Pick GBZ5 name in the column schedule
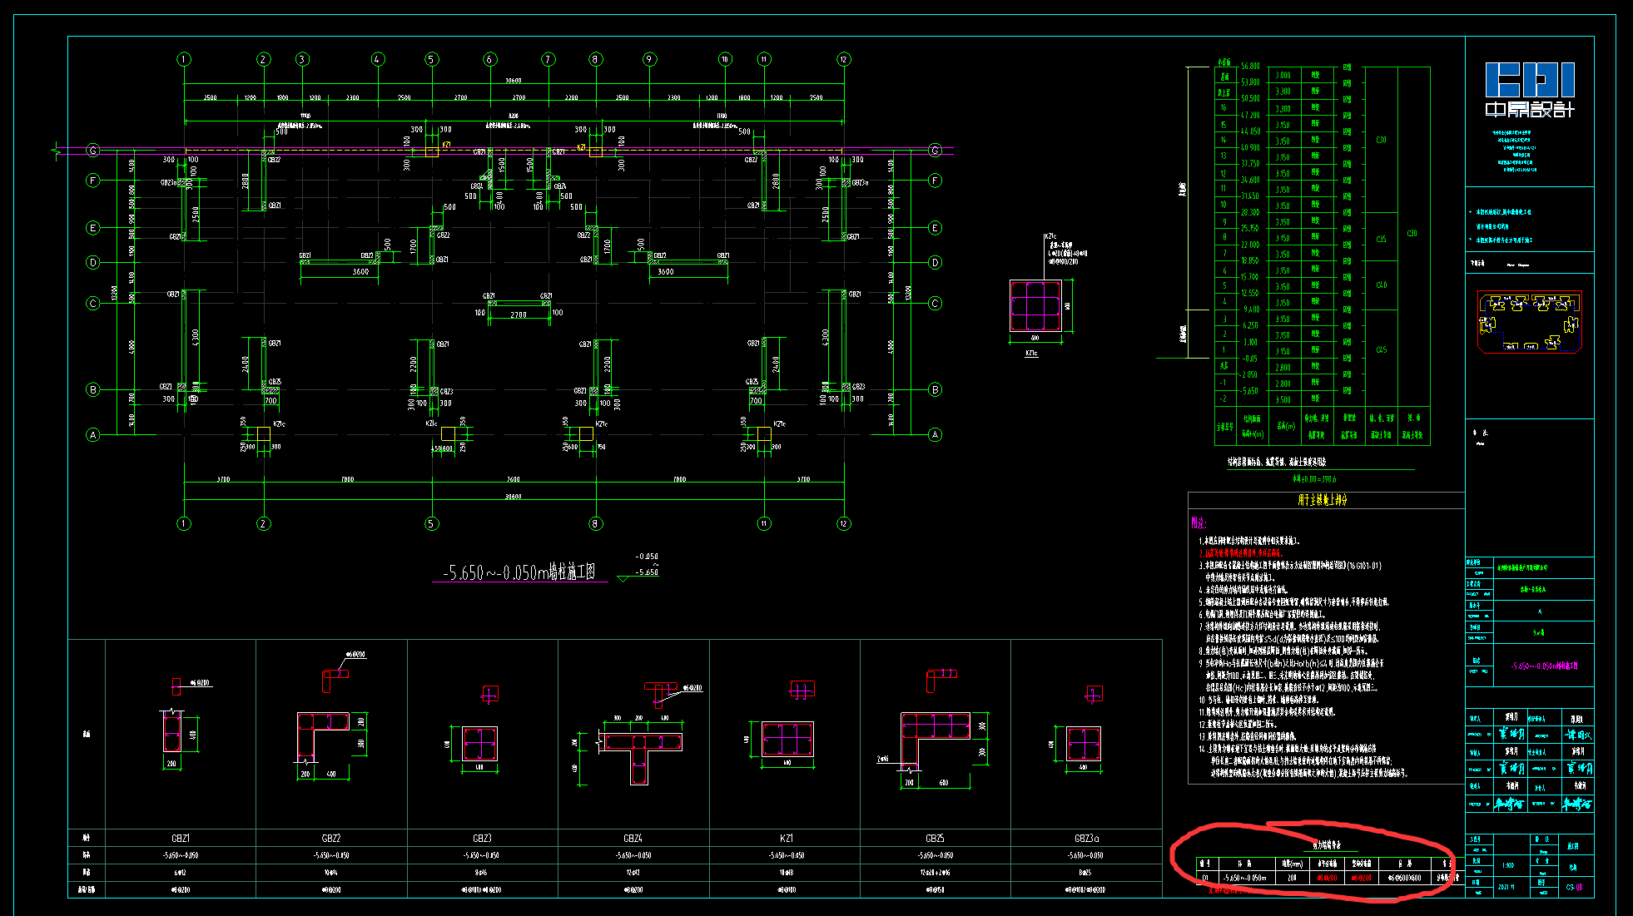Screen dimensions: 1633x916 click(935, 839)
